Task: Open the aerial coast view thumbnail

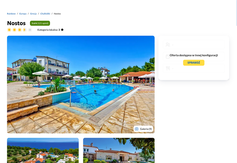Action: 43,150
